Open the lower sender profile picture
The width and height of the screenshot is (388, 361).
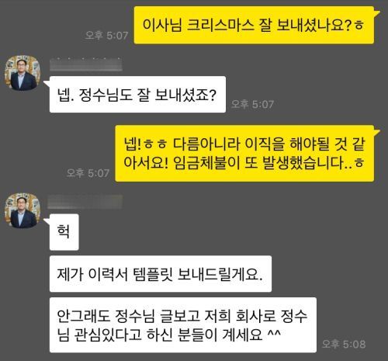23,210
